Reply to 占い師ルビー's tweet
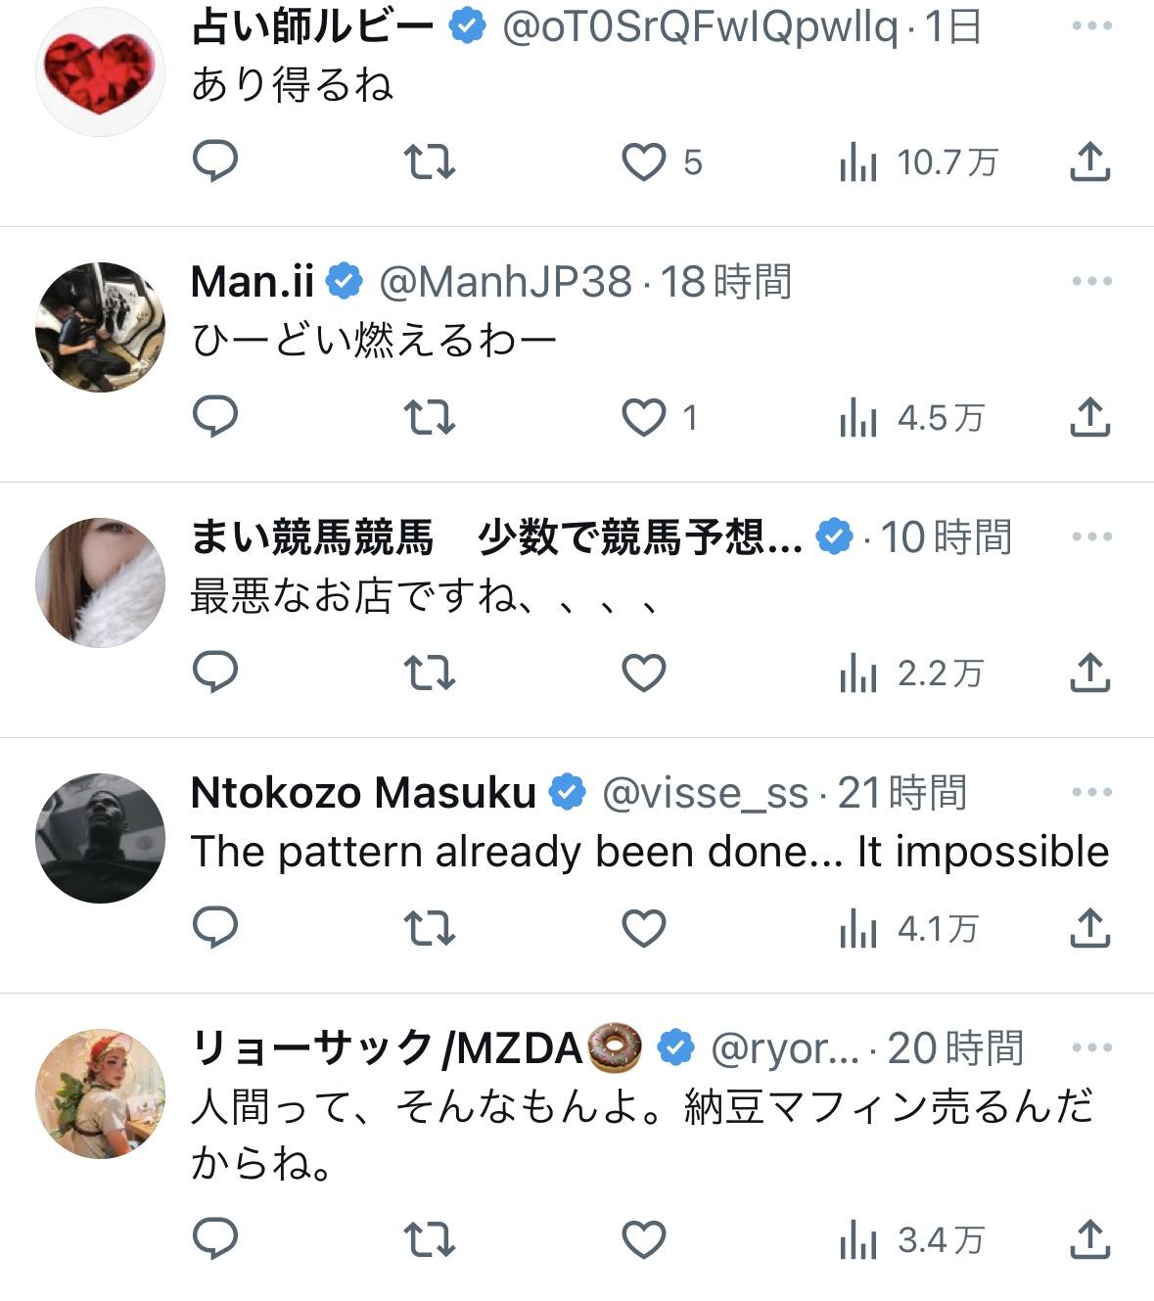 (215, 162)
